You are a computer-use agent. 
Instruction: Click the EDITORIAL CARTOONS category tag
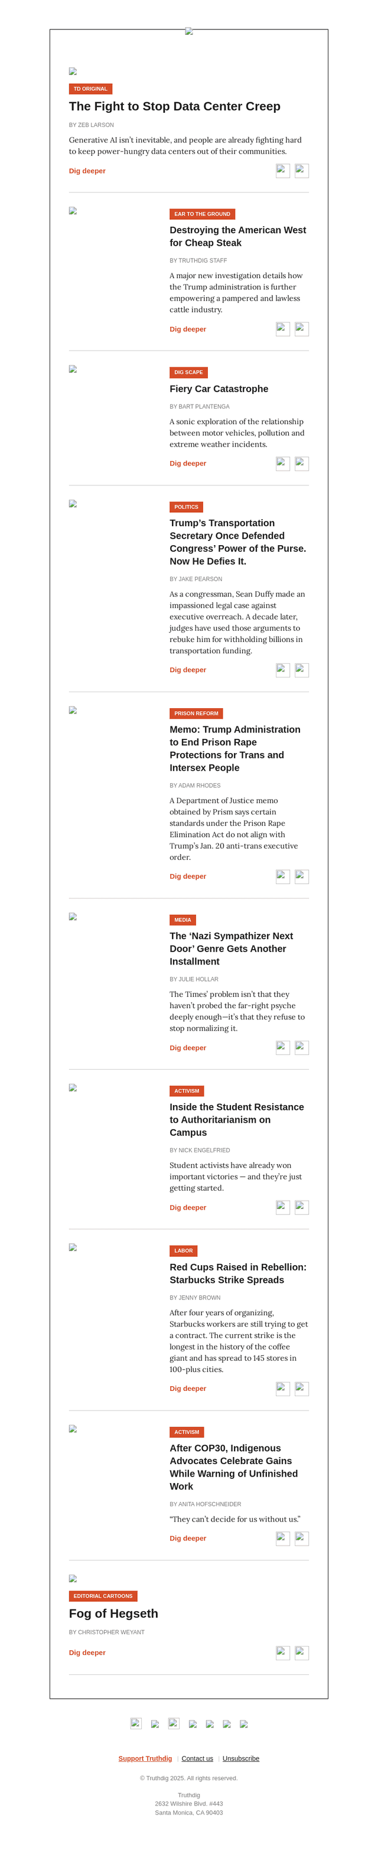coord(103,1596)
